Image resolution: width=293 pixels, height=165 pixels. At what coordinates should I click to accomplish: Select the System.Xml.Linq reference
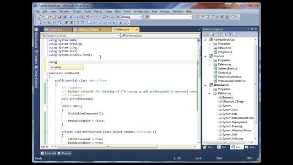click(232, 138)
